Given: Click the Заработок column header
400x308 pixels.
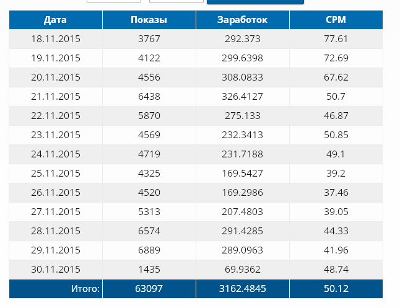Looking at the screenshot, I should pos(242,20).
